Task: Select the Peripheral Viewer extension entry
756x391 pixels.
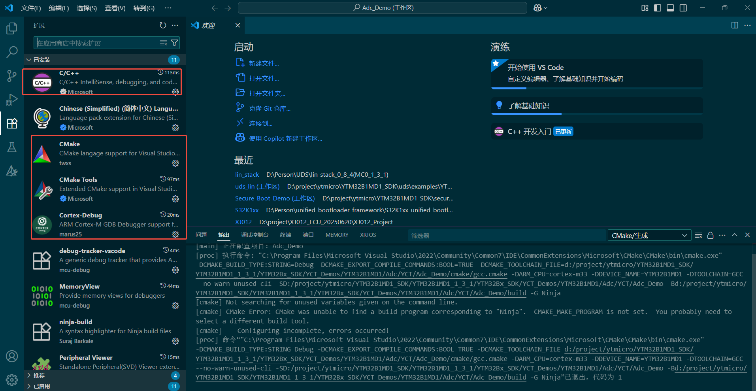Action: click(105, 362)
